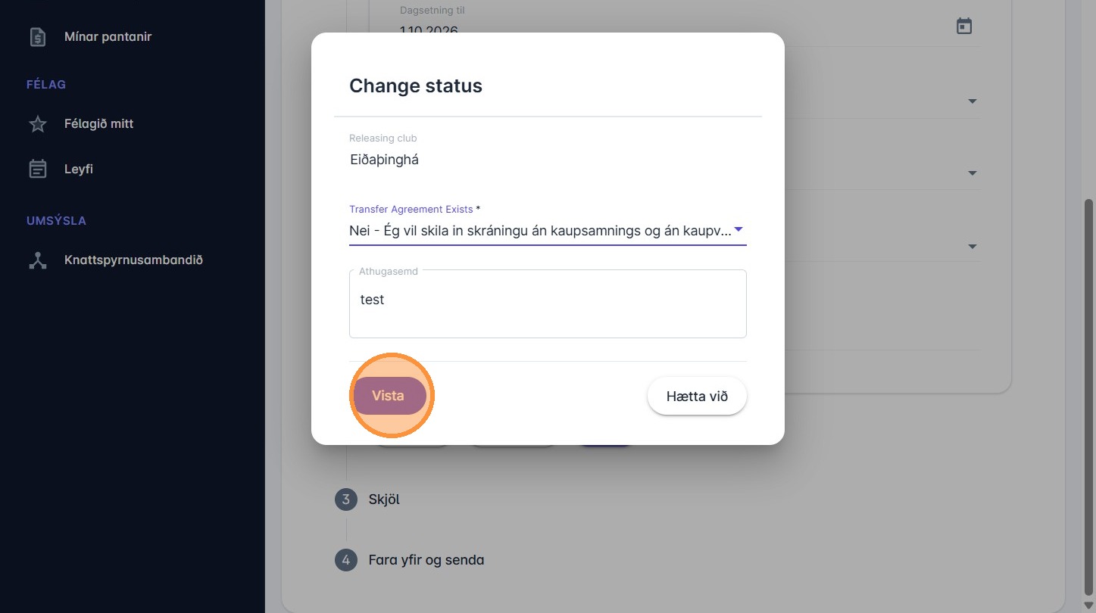Select the Leyfi sidebar entry
The width and height of the screenshot is (1096, 613).
[x=79, y=169]
